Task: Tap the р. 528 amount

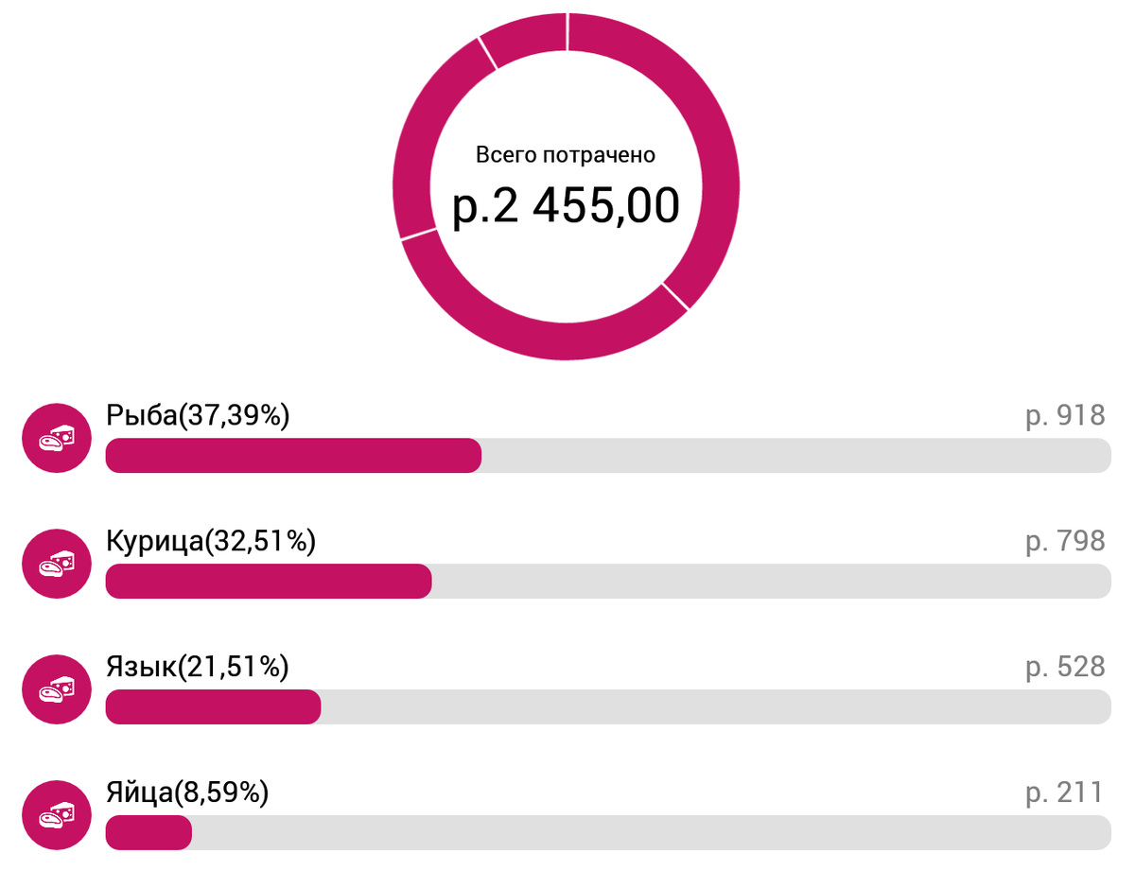Action: coord(1065,667)
